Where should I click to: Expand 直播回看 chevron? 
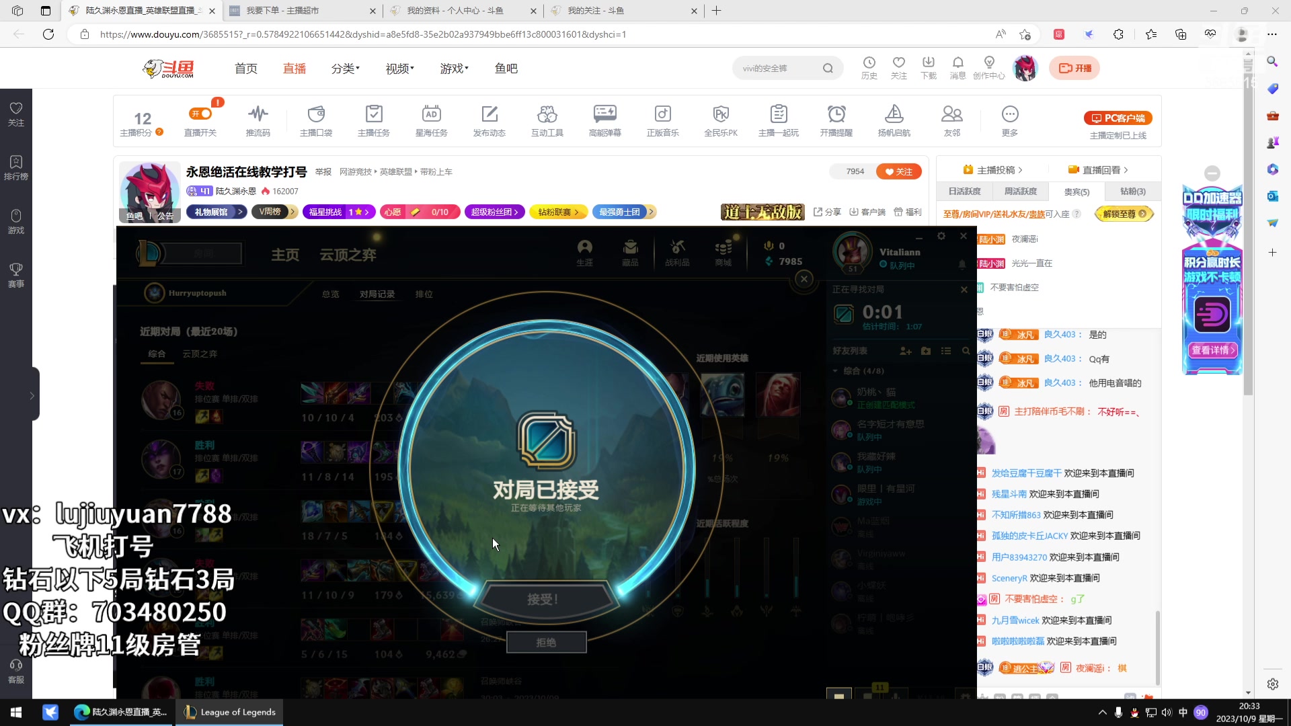(1126, 170)
